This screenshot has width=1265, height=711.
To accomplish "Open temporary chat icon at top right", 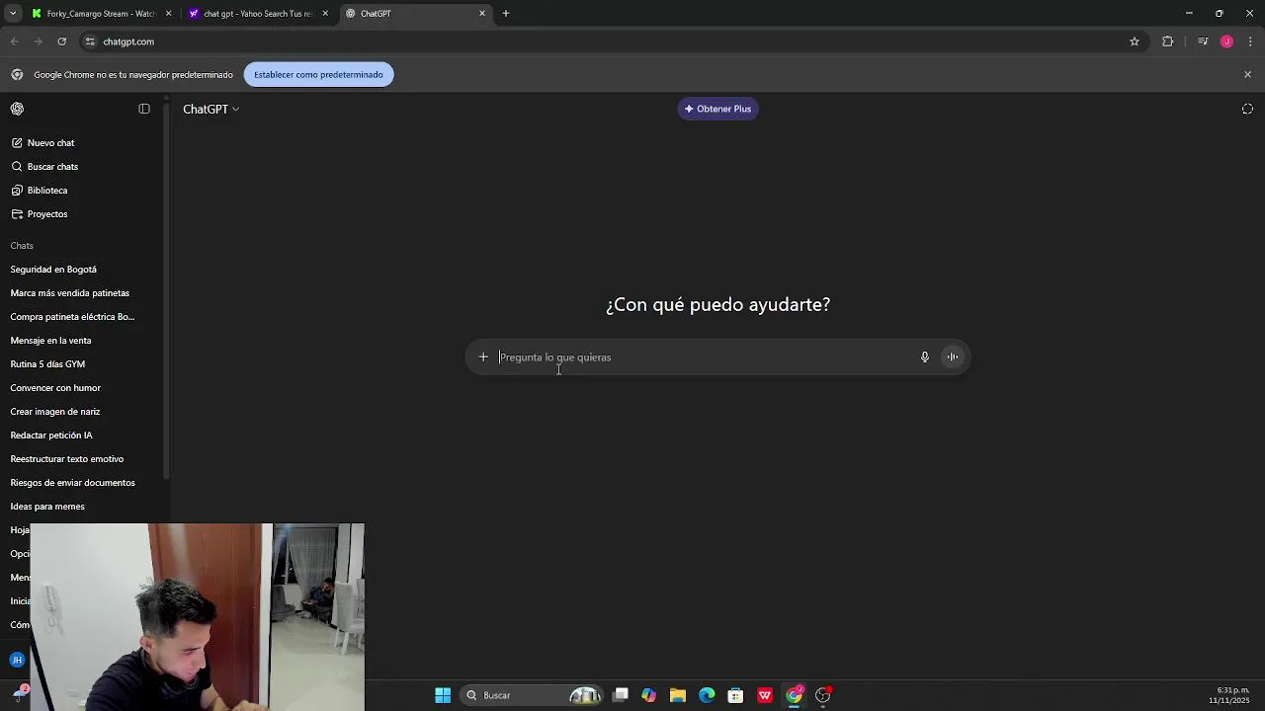I will coord(1247,109).
